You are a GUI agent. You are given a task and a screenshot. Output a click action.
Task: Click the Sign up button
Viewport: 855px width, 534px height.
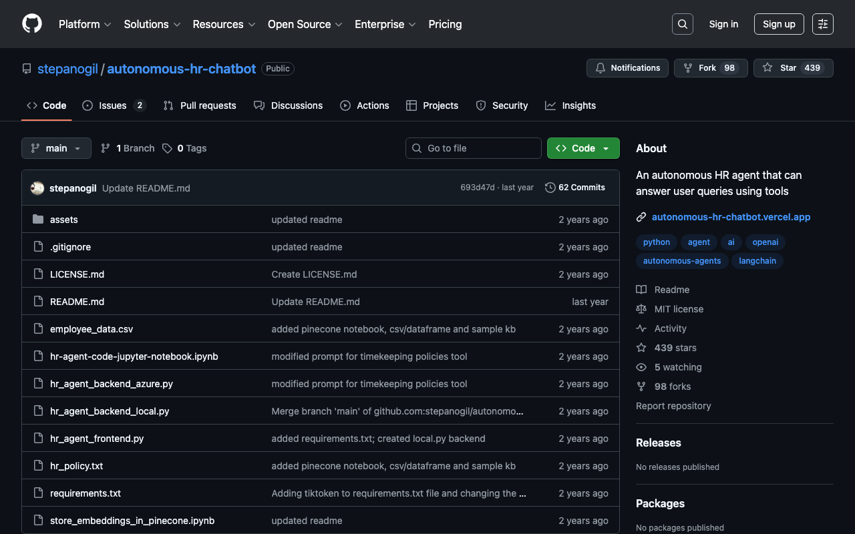[x=779, y=24]
